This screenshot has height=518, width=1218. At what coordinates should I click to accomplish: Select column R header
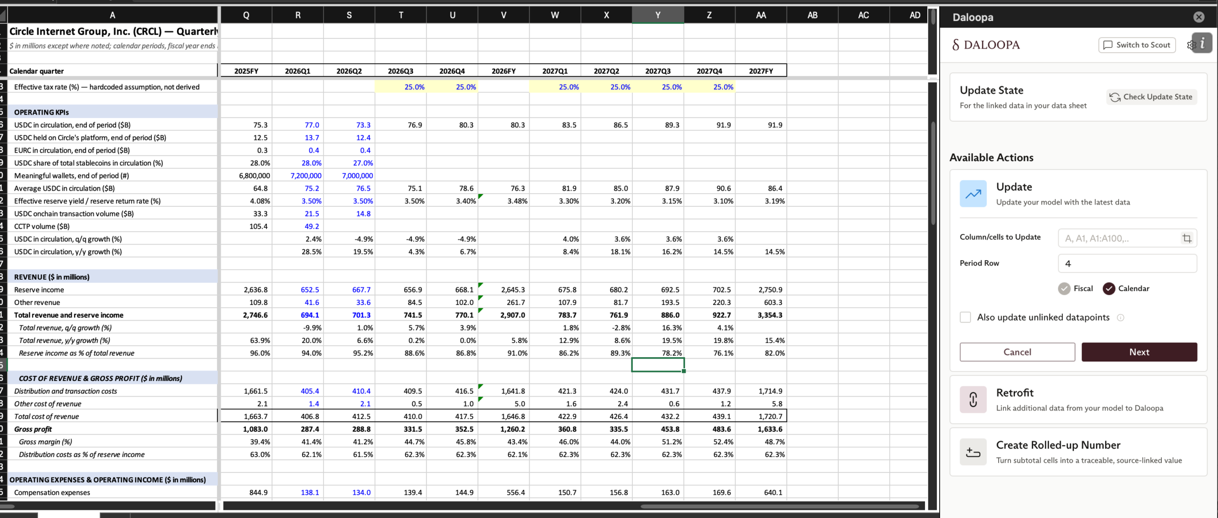point(298,15)
